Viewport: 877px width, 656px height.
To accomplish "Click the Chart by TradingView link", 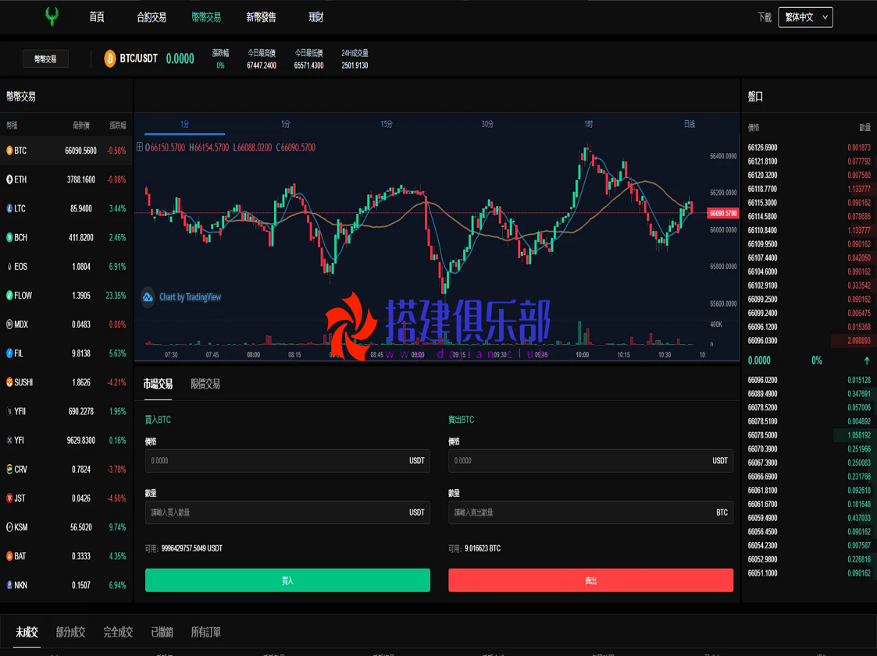I will click(x=191, y=297).
